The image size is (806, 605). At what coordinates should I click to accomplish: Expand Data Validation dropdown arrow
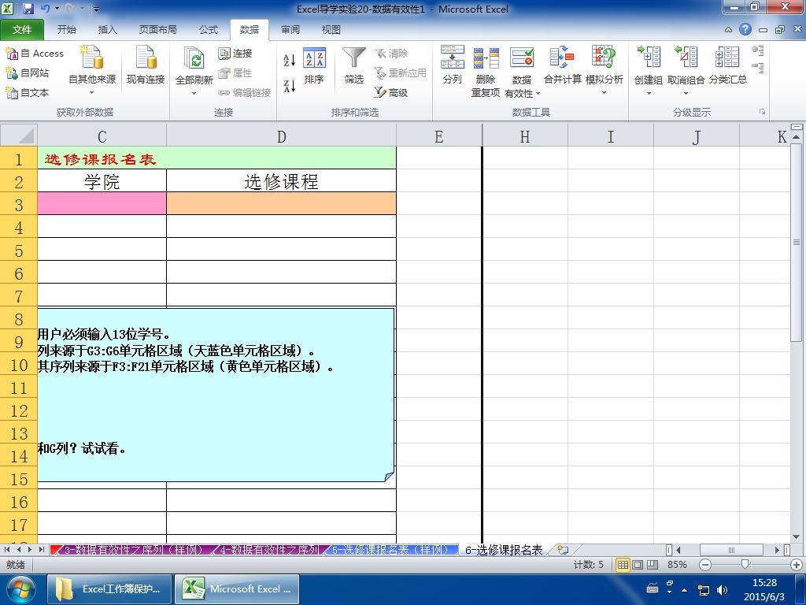coord(538,94)
